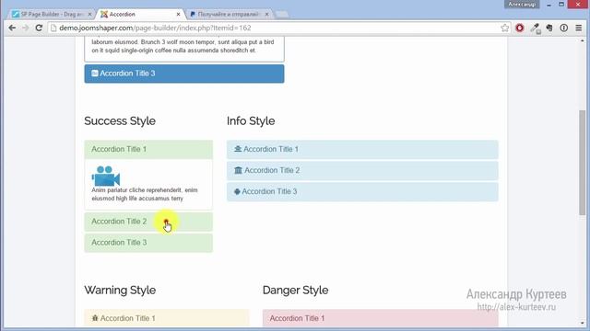Click the Chrome user profile name button
This screenshot has height=331, width=590.
click(x=522, y=5)
